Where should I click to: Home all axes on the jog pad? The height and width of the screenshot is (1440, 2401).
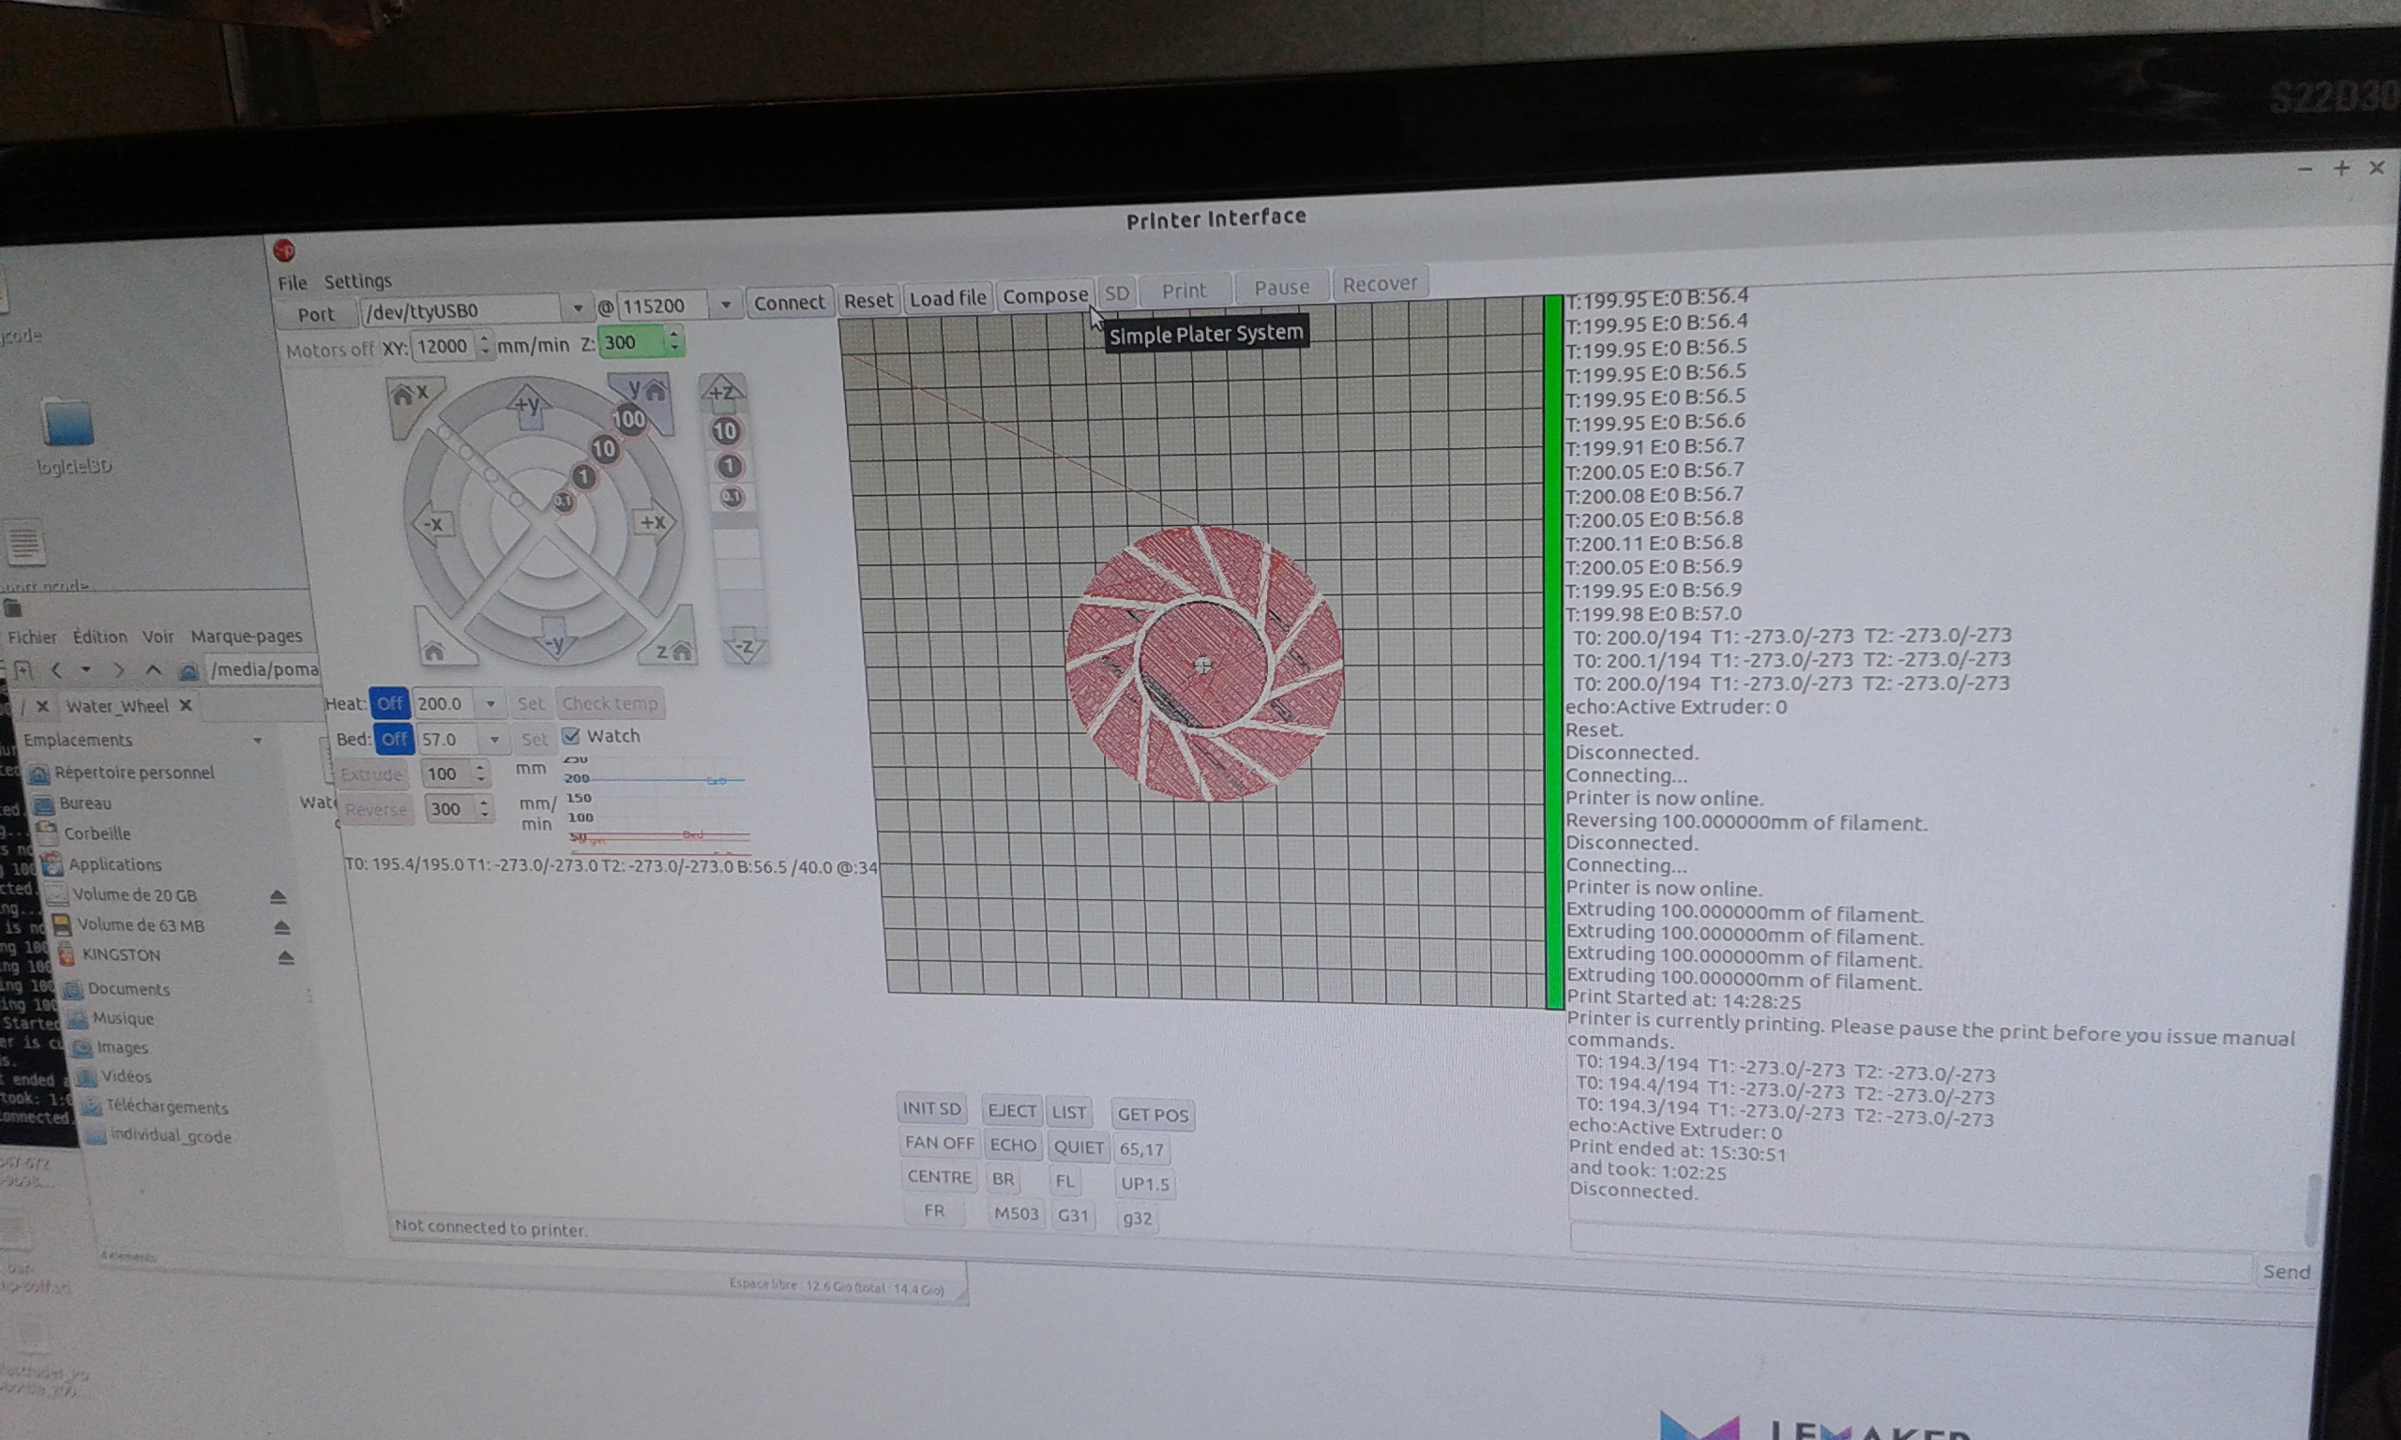tap(434, 650)
